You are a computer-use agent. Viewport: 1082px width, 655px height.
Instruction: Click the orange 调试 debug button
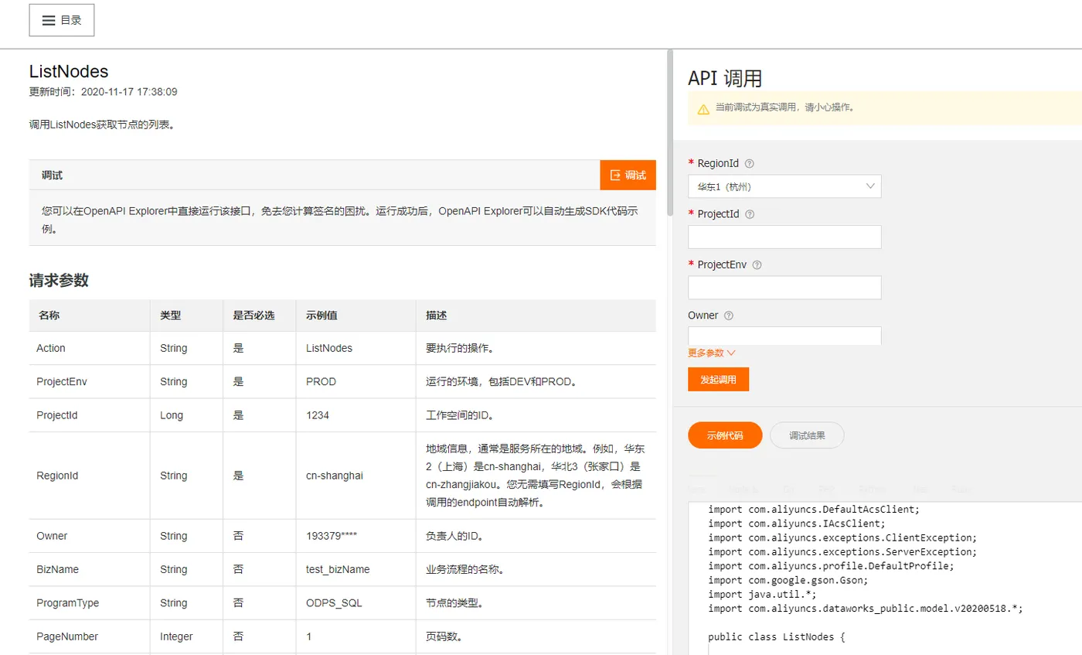pyautogui.click(x=628, y=175)
